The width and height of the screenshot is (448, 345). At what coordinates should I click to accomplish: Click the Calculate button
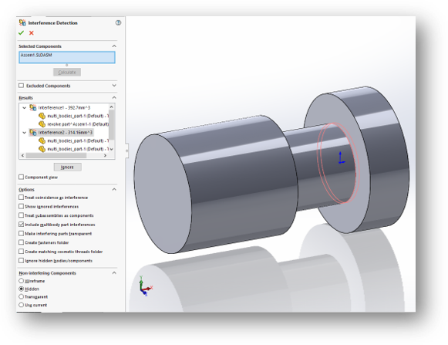[x=67, y=72]
